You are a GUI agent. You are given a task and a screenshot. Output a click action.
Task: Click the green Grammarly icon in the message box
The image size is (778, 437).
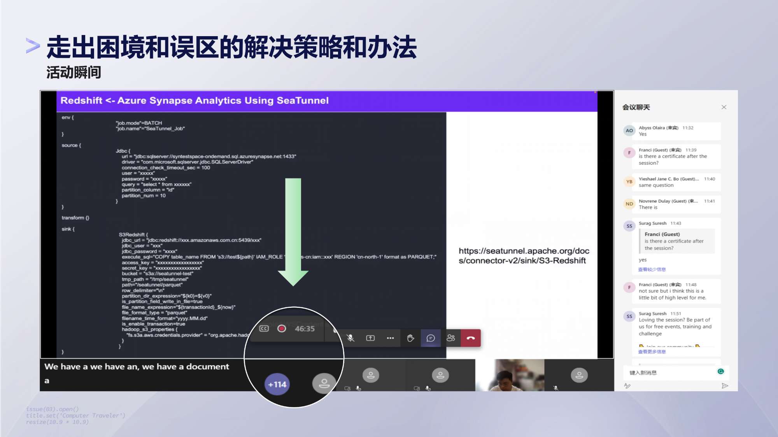(721, 371)
